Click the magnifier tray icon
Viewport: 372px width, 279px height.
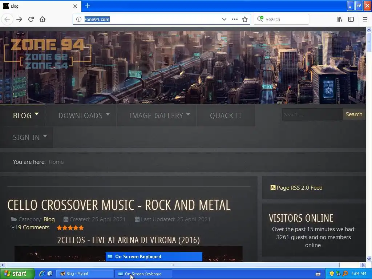pos(345,274)
